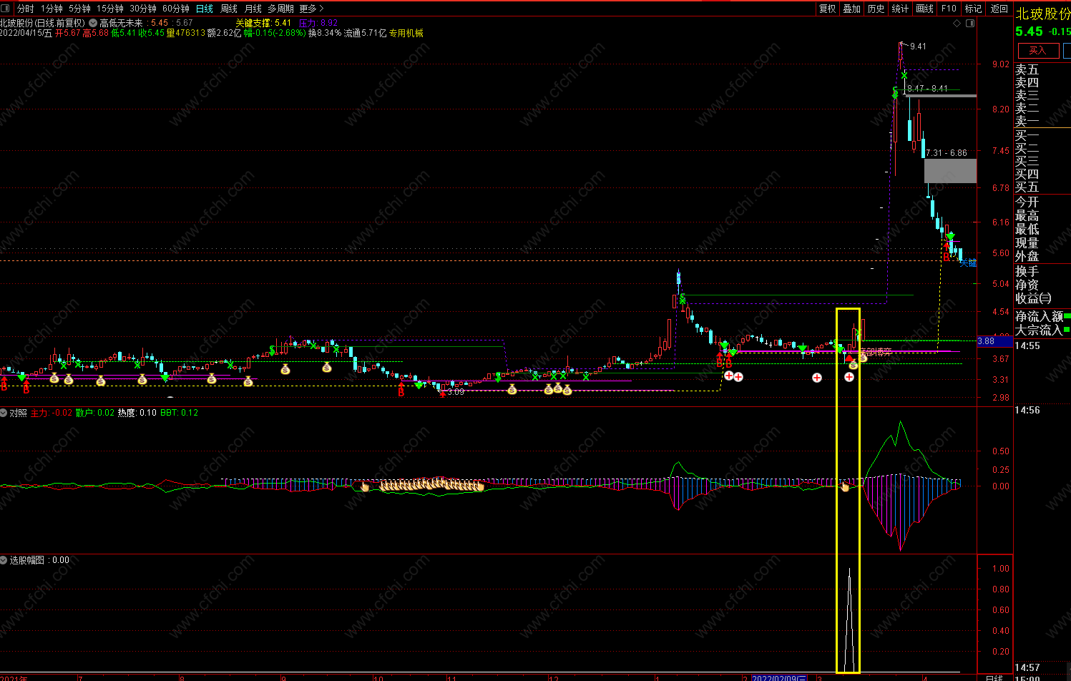Click the 3.09 low price label

pyautogui.click(x=456, y=392)
